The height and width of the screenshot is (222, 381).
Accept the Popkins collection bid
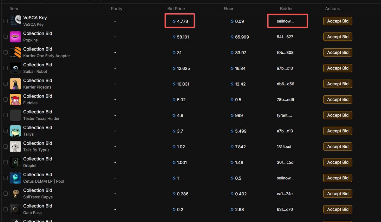338,37
